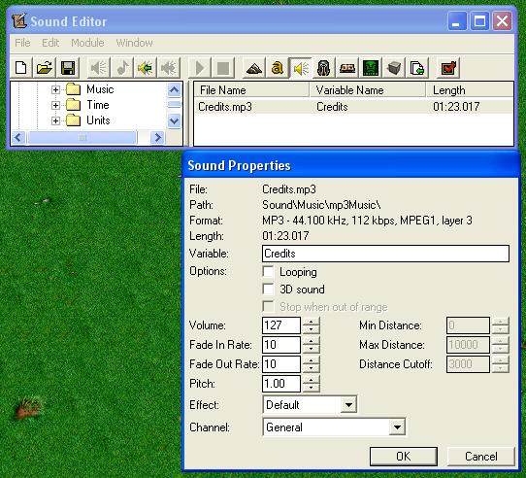Click the Units folder icon in tree
This screenshot has width=526, height=478.
click(73, 120)
